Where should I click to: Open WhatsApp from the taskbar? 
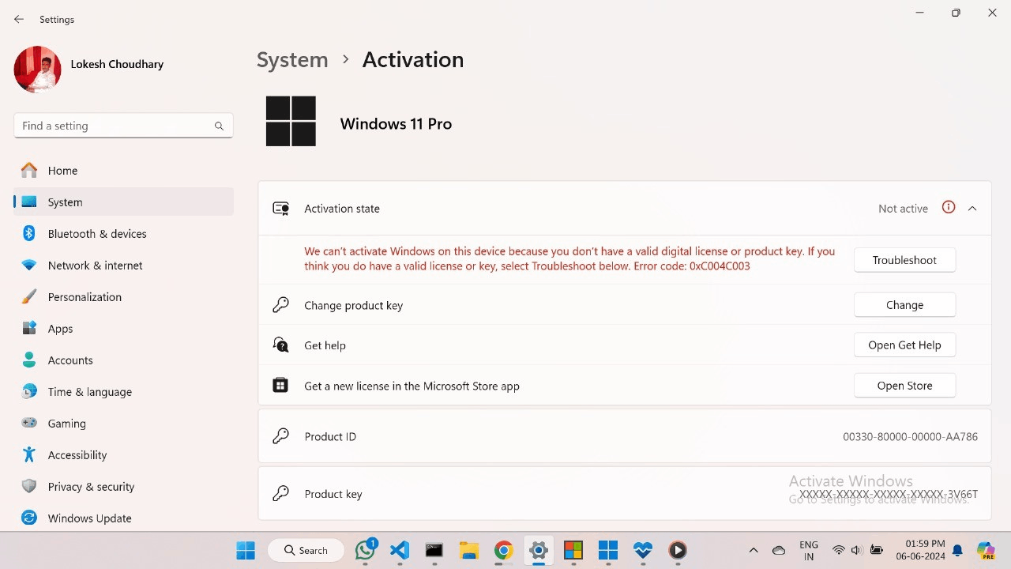pos(366,550)
